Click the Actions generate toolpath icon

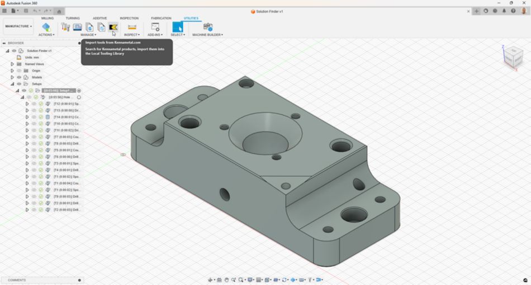46,27
